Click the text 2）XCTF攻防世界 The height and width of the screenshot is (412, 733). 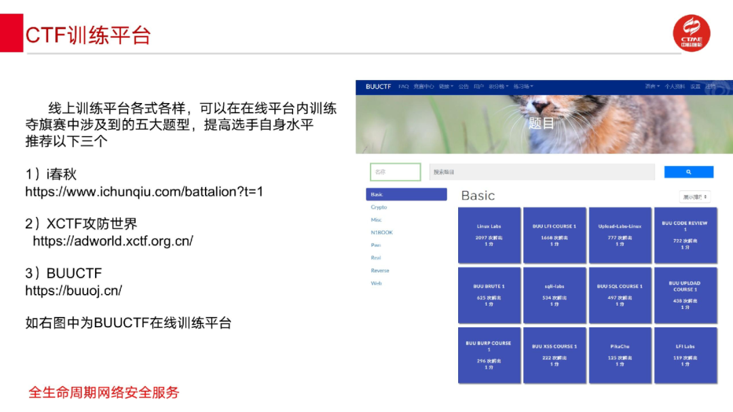[x=81, y=224]
